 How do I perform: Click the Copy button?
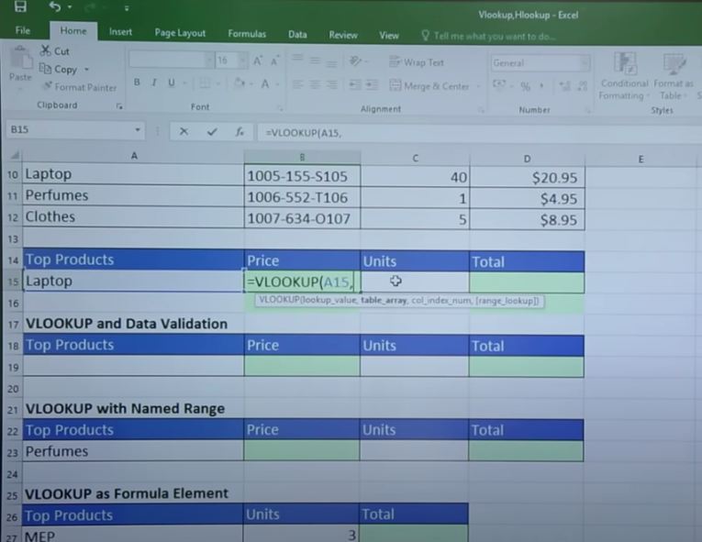tap(59, 69)
